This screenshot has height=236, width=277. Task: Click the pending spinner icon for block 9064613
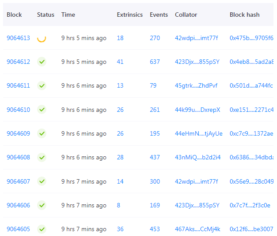pyautogui.click(x=42, y=38)
